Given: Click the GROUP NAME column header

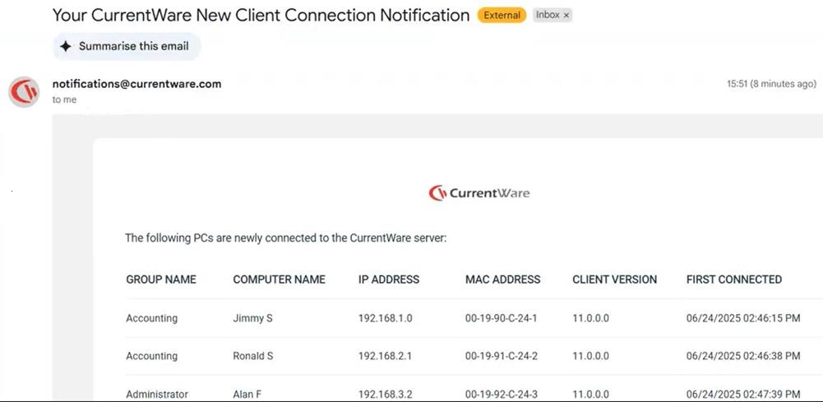Looking at the screenshot, I should coord(161,280).
